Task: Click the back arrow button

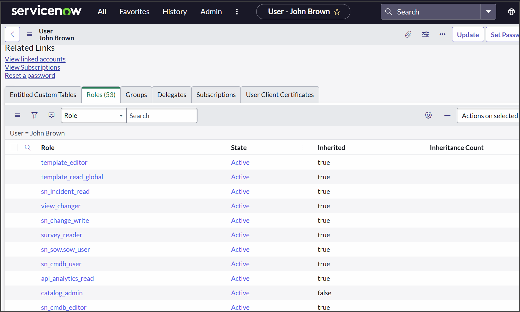Action: (12, 34)
